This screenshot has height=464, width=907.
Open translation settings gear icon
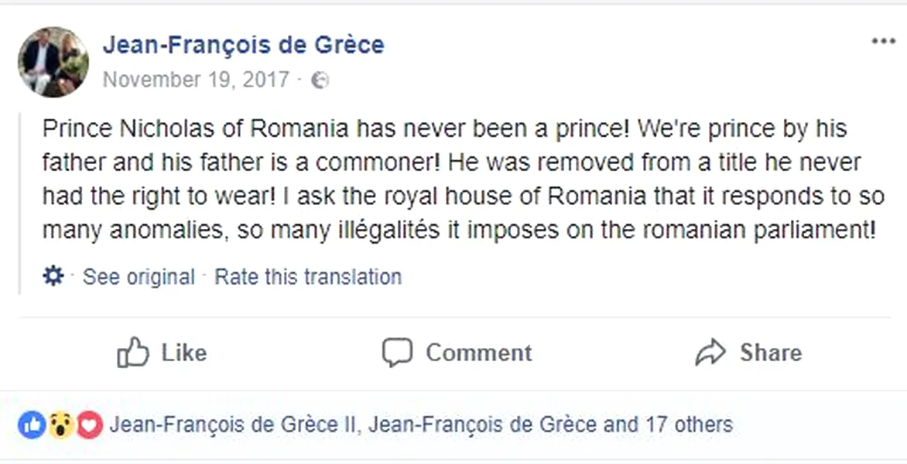(53, 276)
